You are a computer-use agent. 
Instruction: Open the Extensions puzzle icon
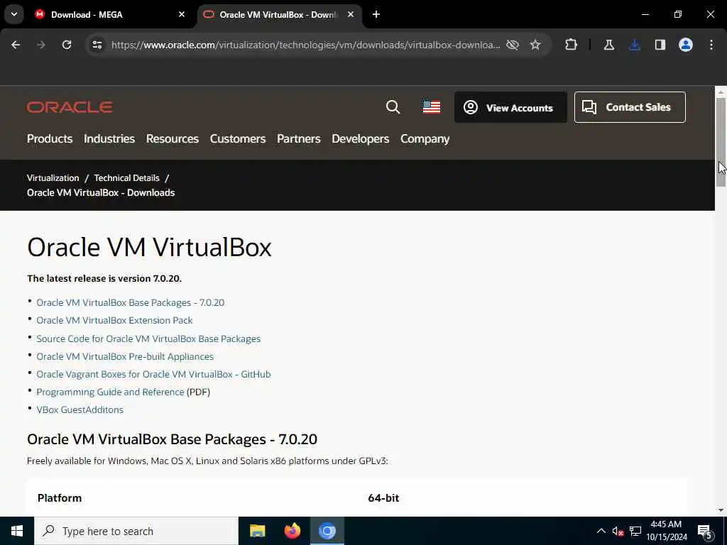(572, 45)
